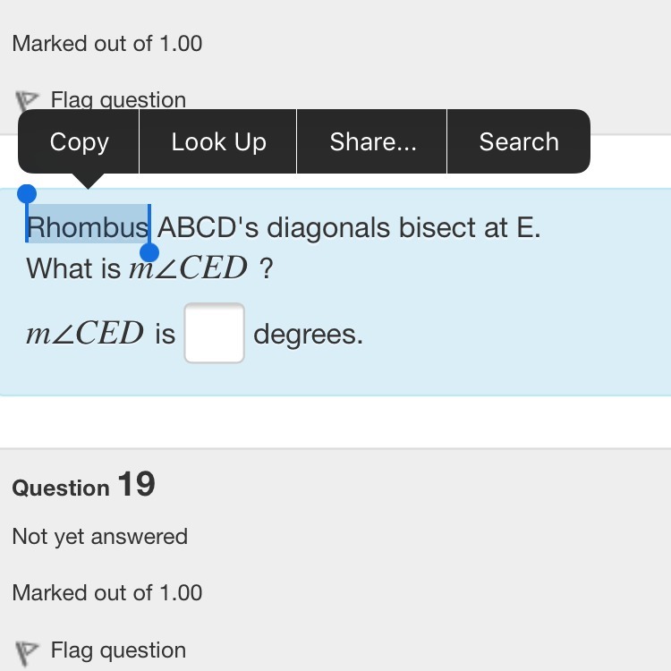The width and height of the screenshot is (671, 671).
Task: Click the flag icon under Question 19
Action: pyautogui.click(x=28, y=651)
